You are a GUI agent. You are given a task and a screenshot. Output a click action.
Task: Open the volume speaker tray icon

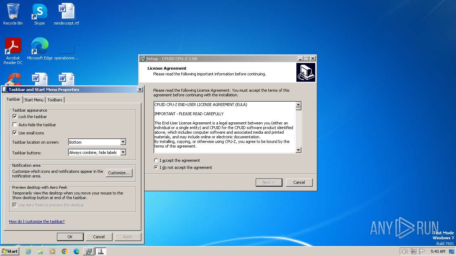pyautogui.click(x=405, y=251)
